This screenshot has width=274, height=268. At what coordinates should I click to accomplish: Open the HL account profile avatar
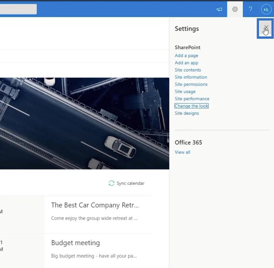click(x=266, y=10)
